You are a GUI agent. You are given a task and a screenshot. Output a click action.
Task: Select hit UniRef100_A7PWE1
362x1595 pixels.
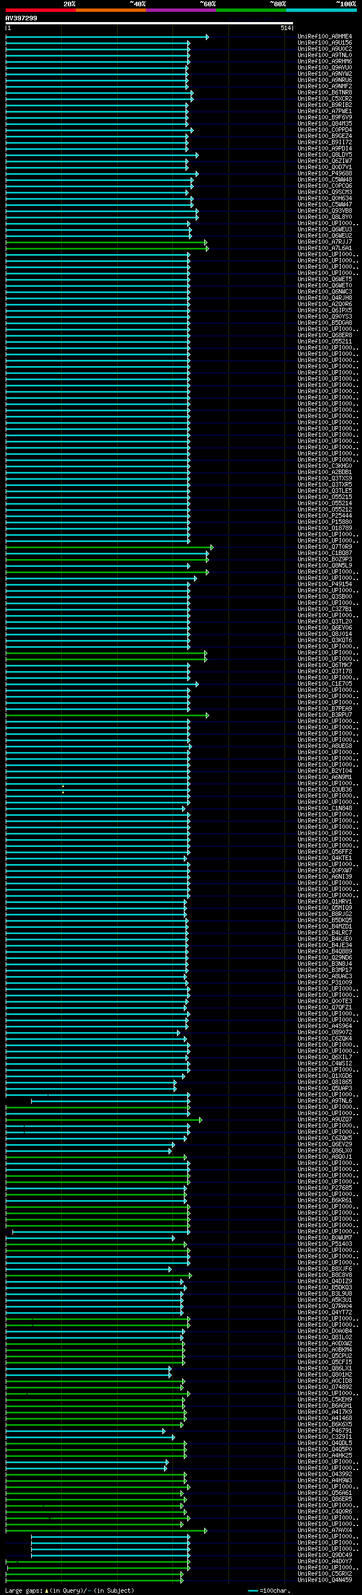click(x=325, y=111)
